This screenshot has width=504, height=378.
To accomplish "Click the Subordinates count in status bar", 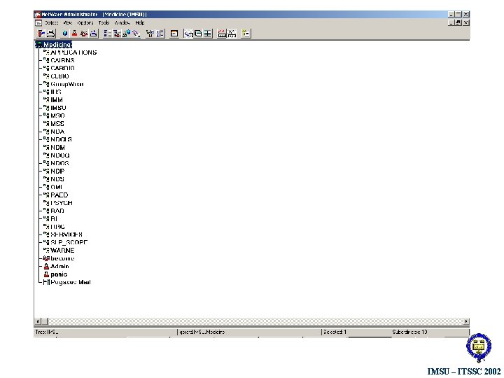I will [409, 332].
